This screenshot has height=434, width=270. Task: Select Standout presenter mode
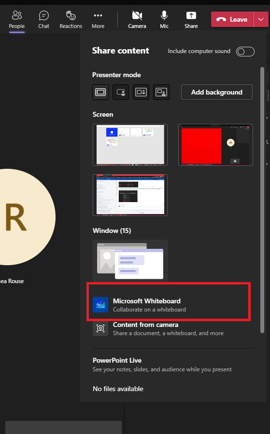(121, 92)
